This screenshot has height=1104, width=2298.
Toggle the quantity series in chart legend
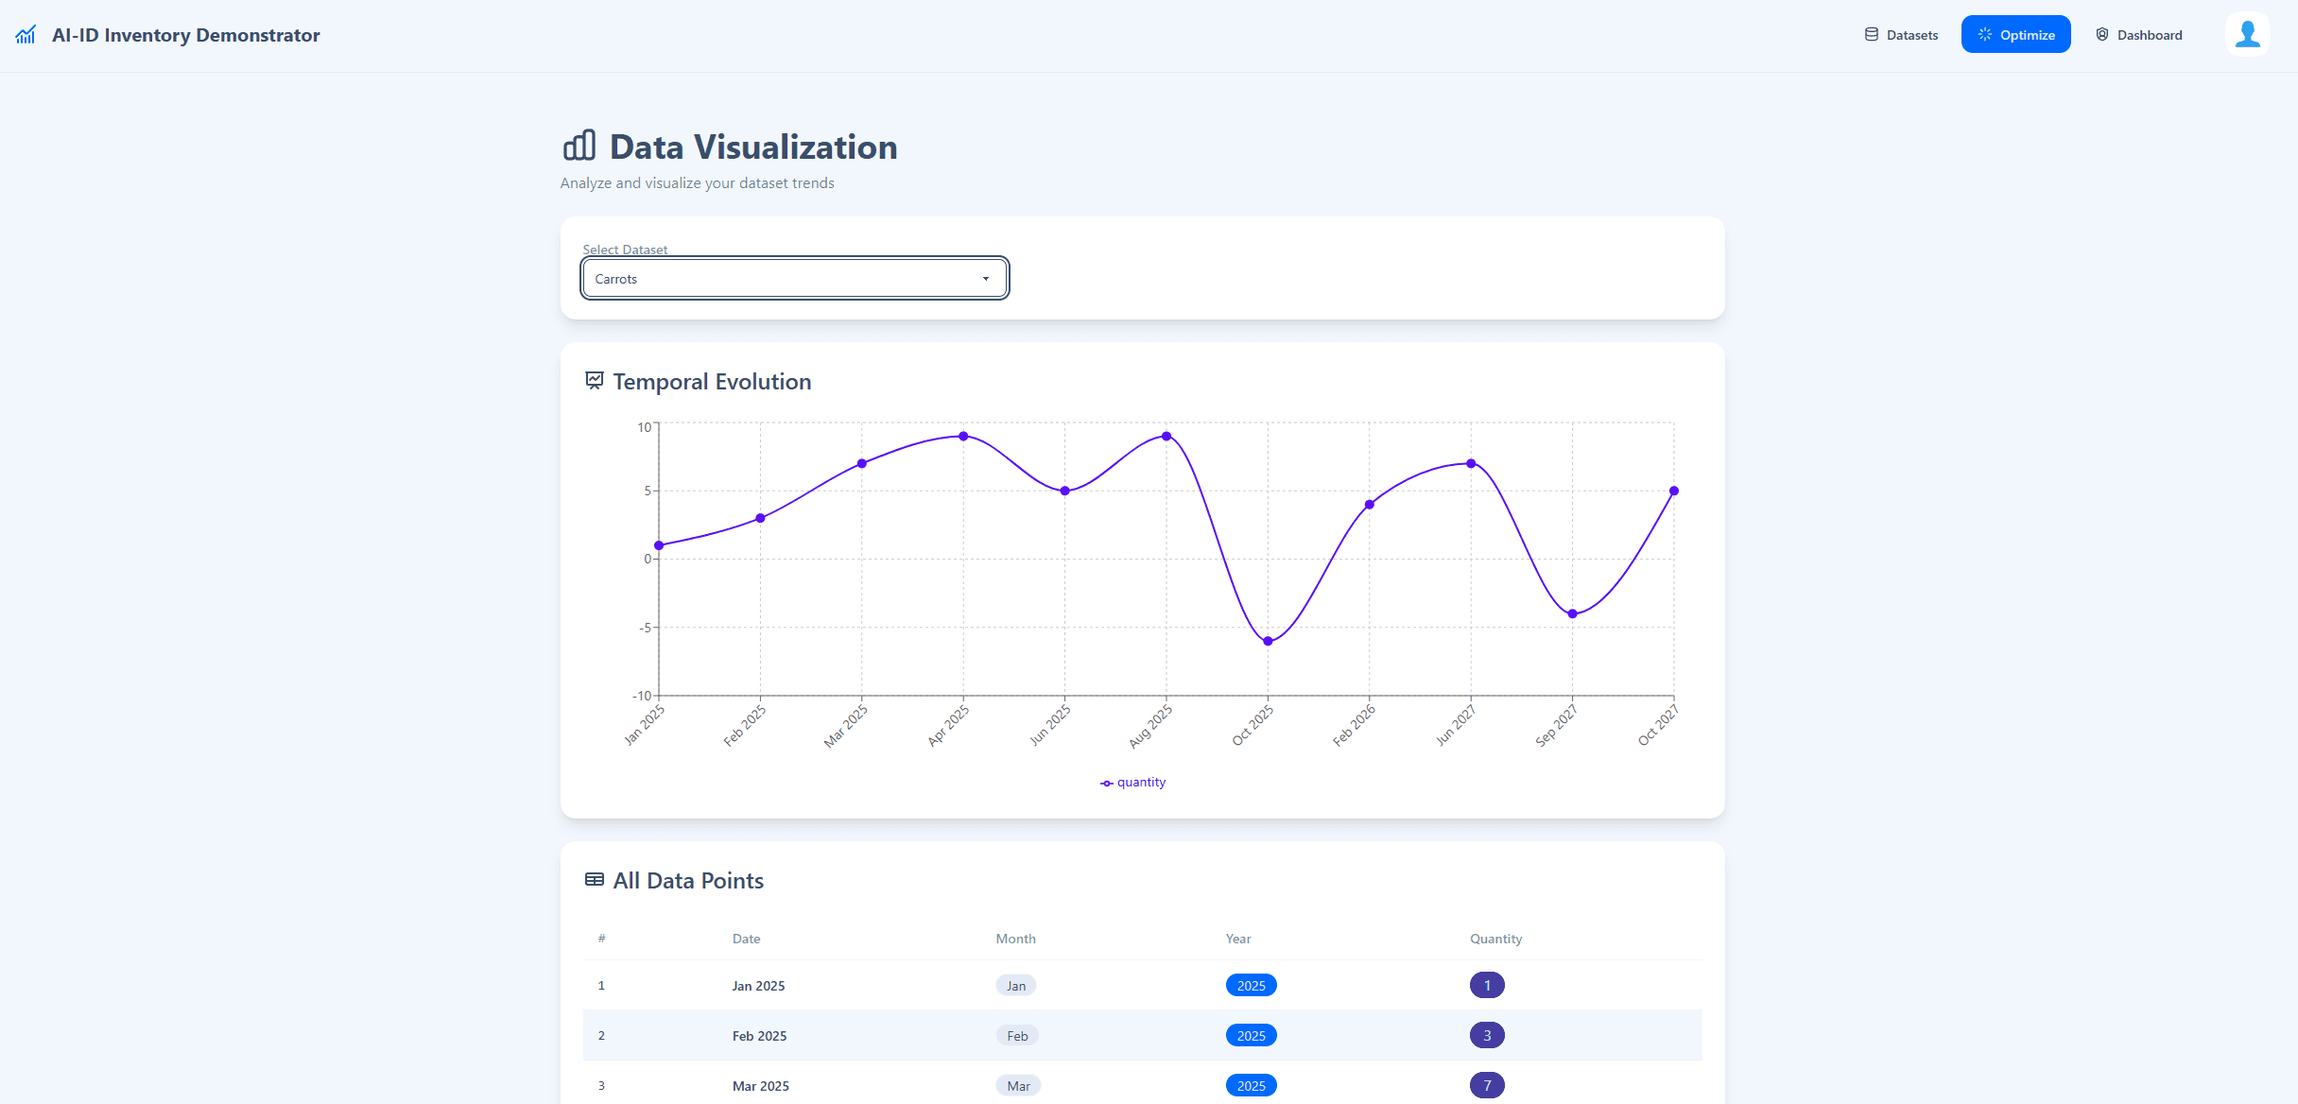(1132, 782)
